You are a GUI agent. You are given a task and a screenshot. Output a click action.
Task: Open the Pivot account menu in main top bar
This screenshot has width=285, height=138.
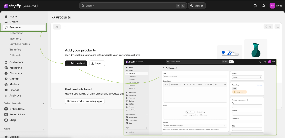pos(276,6)
